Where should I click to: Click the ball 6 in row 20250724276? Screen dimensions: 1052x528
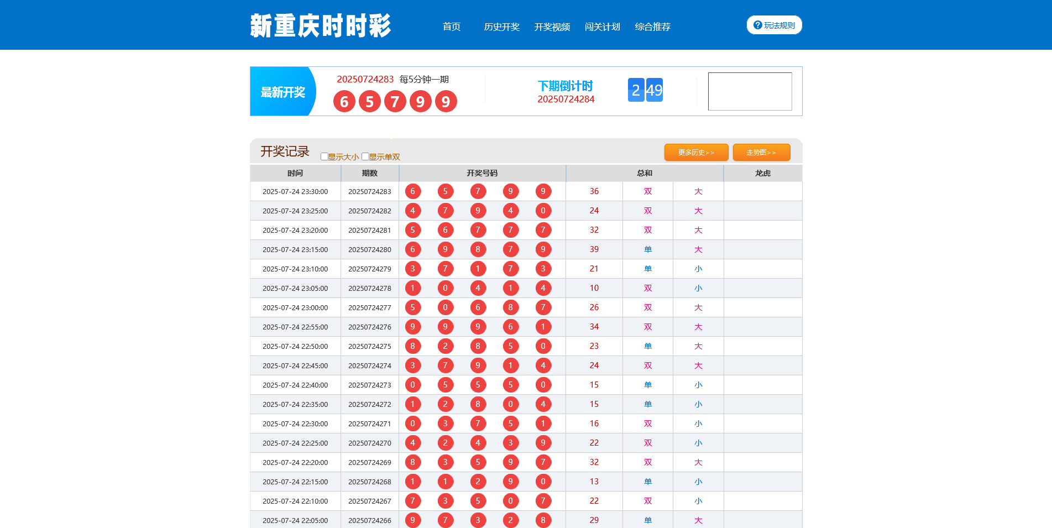[x=511, y=327]
